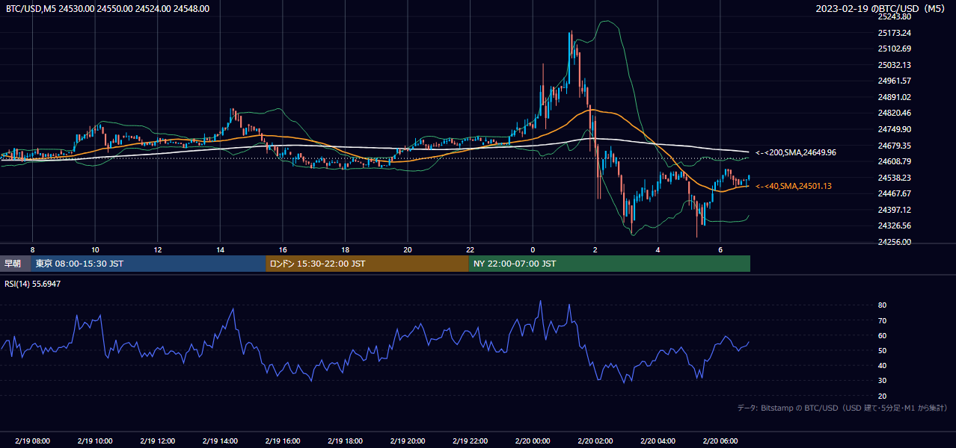Screen dimensions: 956x448
Task: Click price axis value 24749.90
Action: pyautogui.click(x=895, y=129)
